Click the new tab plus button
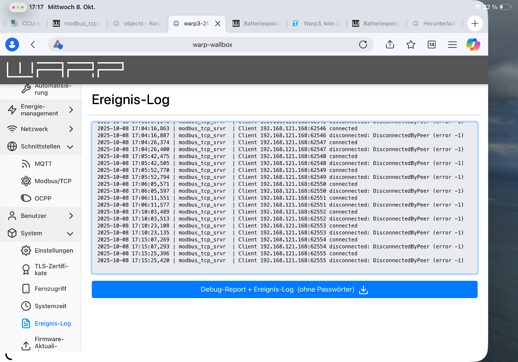This screenshot has height=362, width=518. [x=475, y=23]
